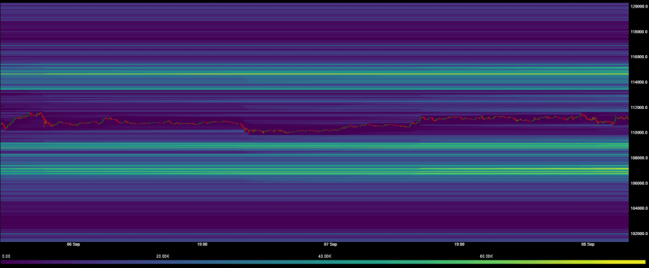The width and height of the screenshot is (649, 268).
Task: Click the 40.00K color scale label
Action: 324,256
